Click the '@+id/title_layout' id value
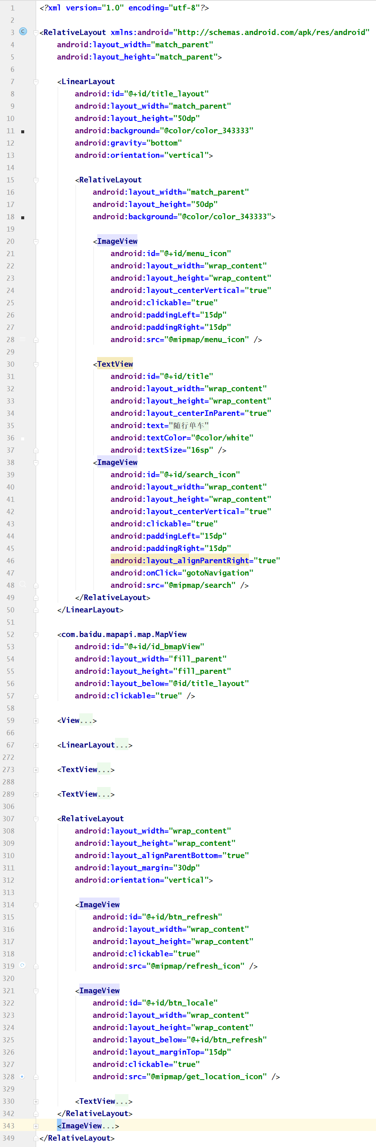The height and width of the screenshot is (1147, 376). pyautogui.click(x=166, y=93)
